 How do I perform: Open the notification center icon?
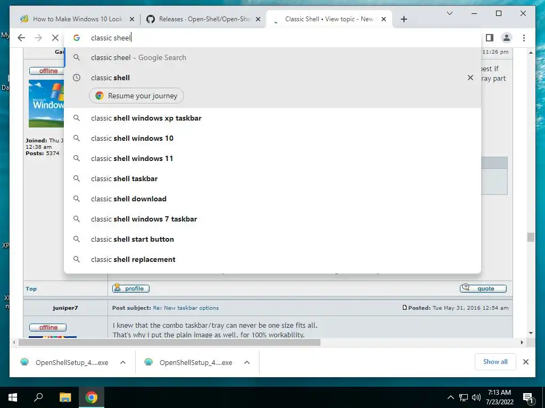pyautogui.click(x=528, y=398)
